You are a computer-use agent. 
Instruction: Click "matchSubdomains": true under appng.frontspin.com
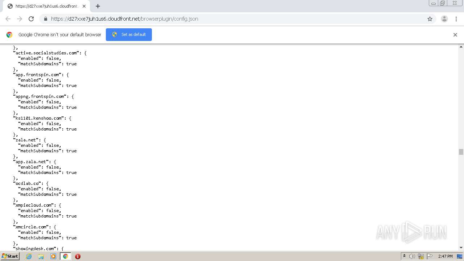pos(47,107)
